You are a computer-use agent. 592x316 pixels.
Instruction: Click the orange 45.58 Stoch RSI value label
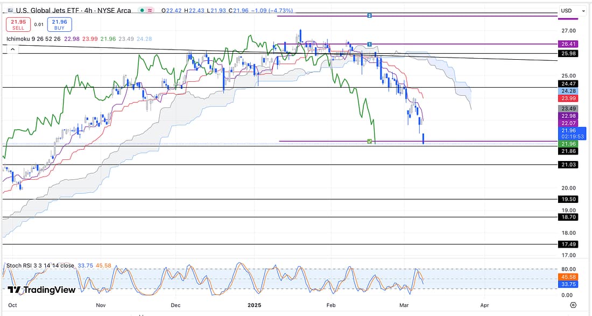[569, 277]
